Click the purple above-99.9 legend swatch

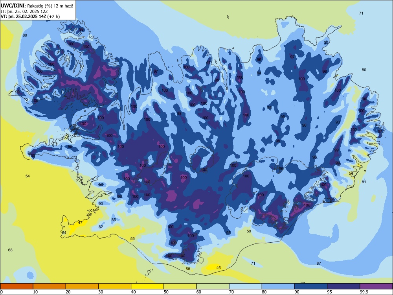[376, 286]
